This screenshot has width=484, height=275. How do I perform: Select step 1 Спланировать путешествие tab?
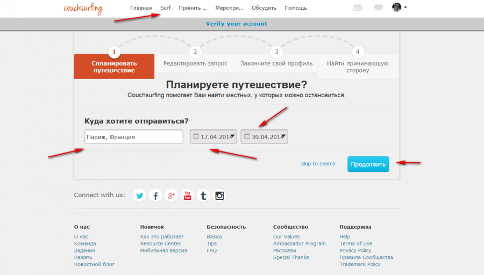pyautogui.click(x=114, y=66)
